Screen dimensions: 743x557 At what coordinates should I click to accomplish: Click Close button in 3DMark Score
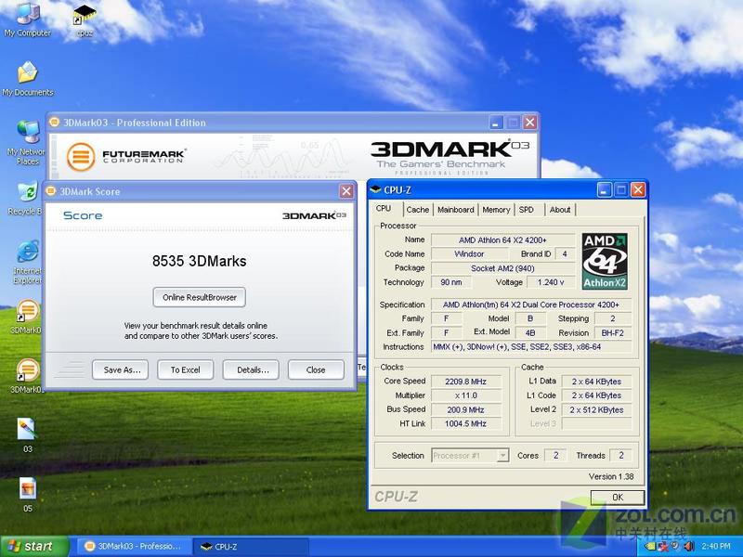tap(316, 369)
